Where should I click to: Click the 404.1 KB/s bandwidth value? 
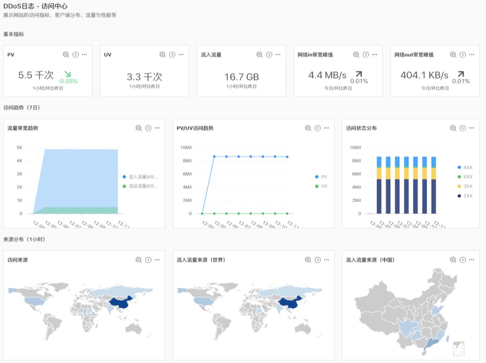click(x=424, y=75)
